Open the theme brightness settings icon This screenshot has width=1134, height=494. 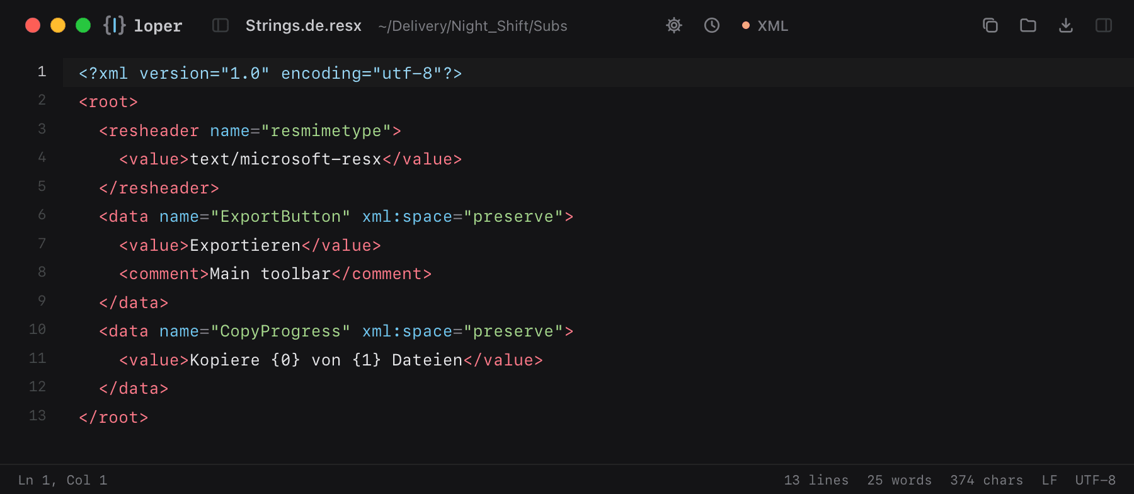pos(674,25)
